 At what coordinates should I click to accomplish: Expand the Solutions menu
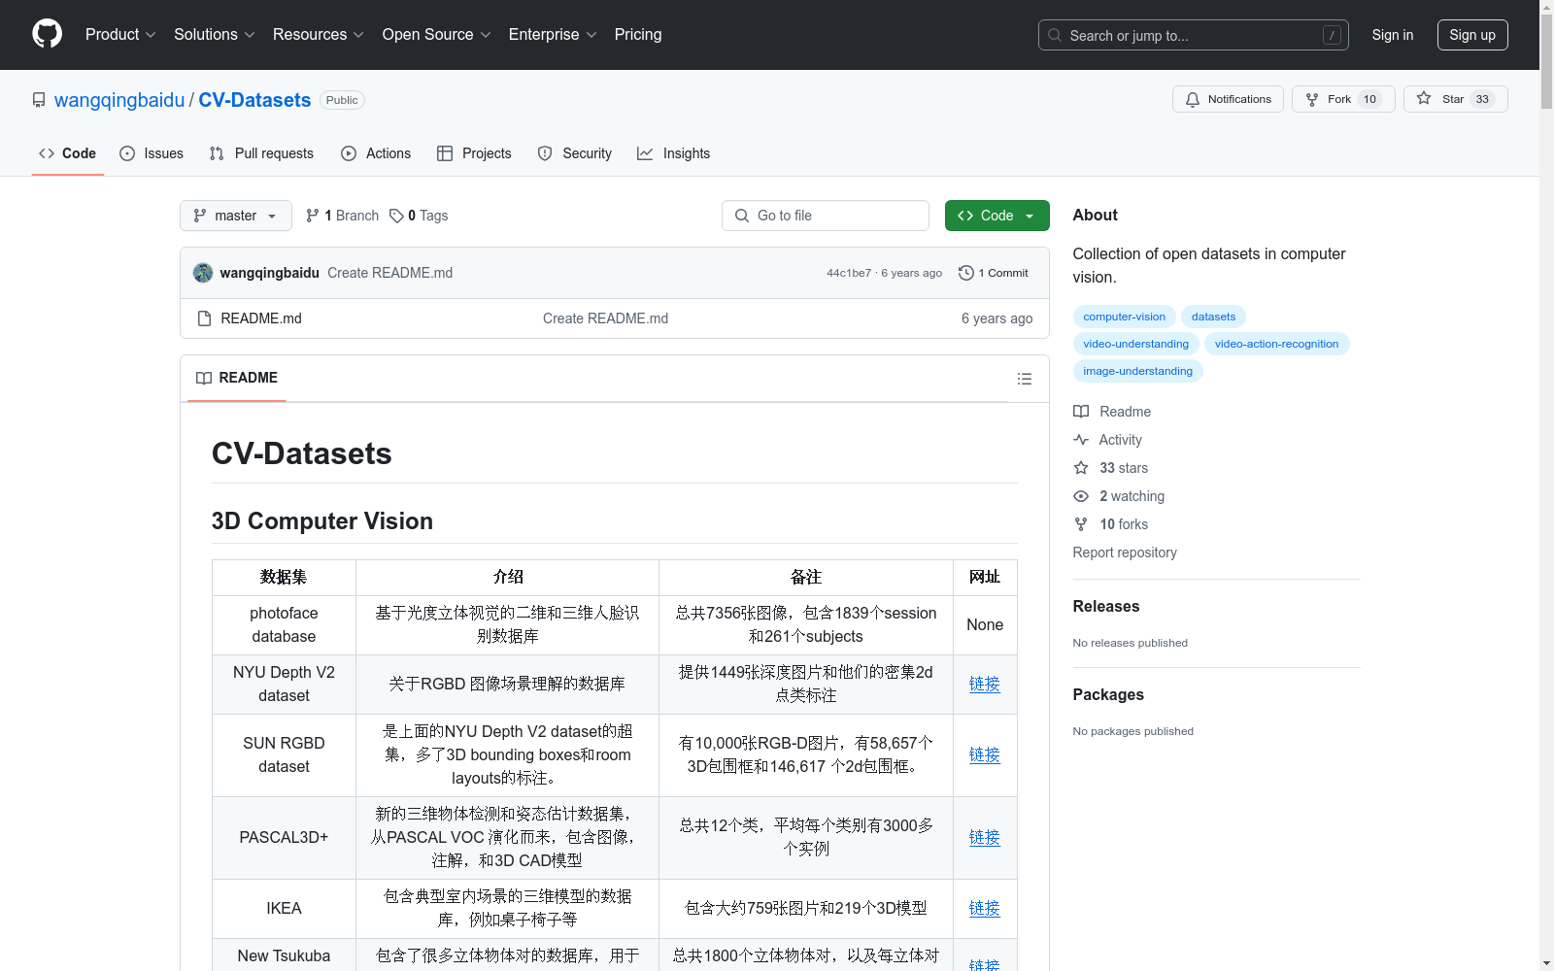pyautogui.click(x=215, y=35)
